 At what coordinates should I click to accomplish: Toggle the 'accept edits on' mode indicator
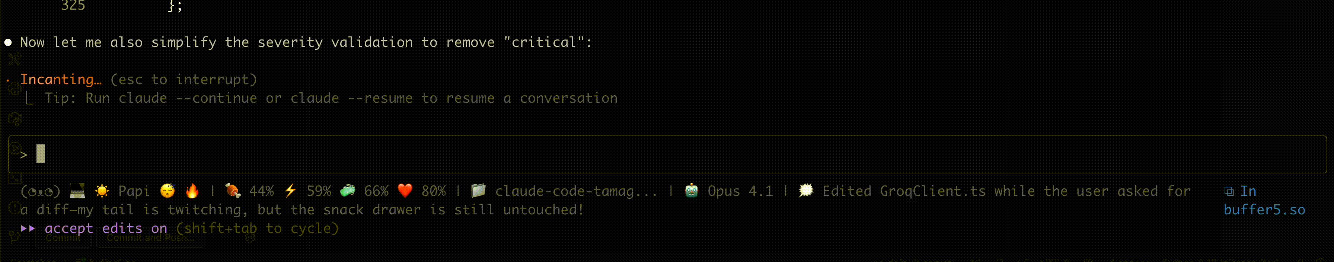(106, 229)
